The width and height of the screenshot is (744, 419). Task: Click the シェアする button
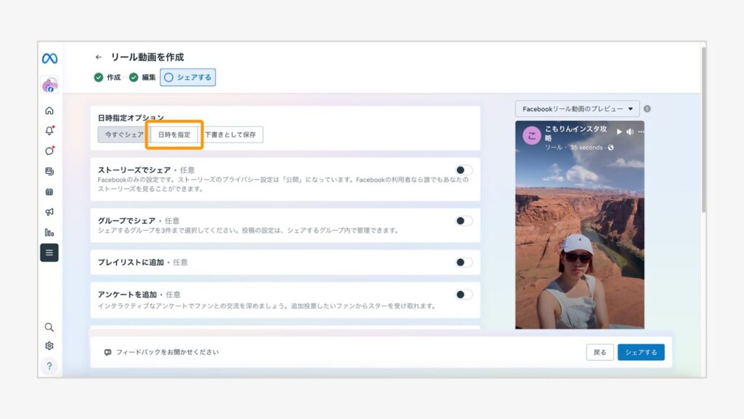click(640, 351)
